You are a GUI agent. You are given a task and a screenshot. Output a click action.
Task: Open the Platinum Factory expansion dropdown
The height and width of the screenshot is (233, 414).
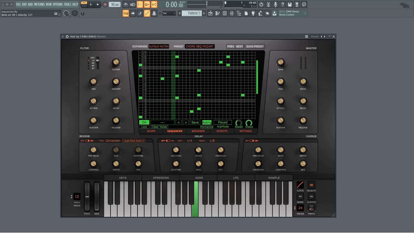pos(159,46)
